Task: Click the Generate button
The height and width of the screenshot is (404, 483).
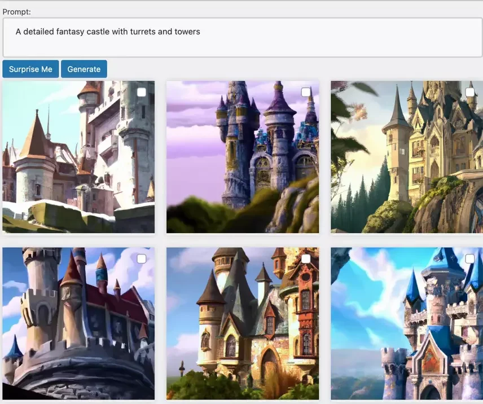Action: [84, 69]
